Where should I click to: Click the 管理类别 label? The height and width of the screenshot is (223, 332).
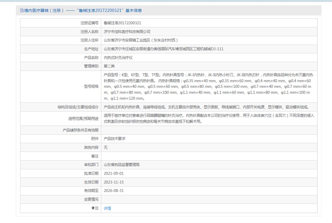(x=91, y=66)
